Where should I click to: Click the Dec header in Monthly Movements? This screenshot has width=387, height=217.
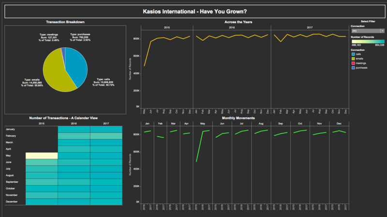(x=339, y=124)
